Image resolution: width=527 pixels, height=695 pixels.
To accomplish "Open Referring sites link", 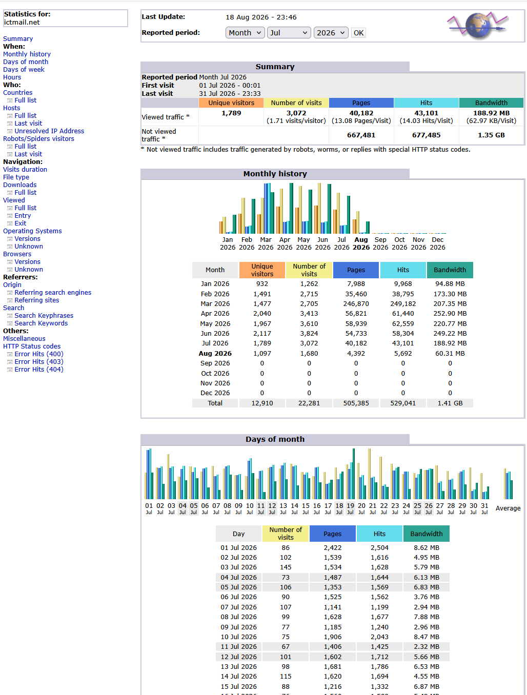I will click(37, 300).
